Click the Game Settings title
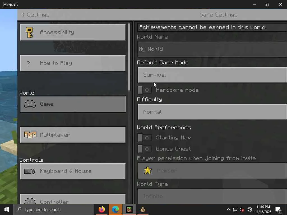Screen dimensions: 287x215 tap(218, 15)
